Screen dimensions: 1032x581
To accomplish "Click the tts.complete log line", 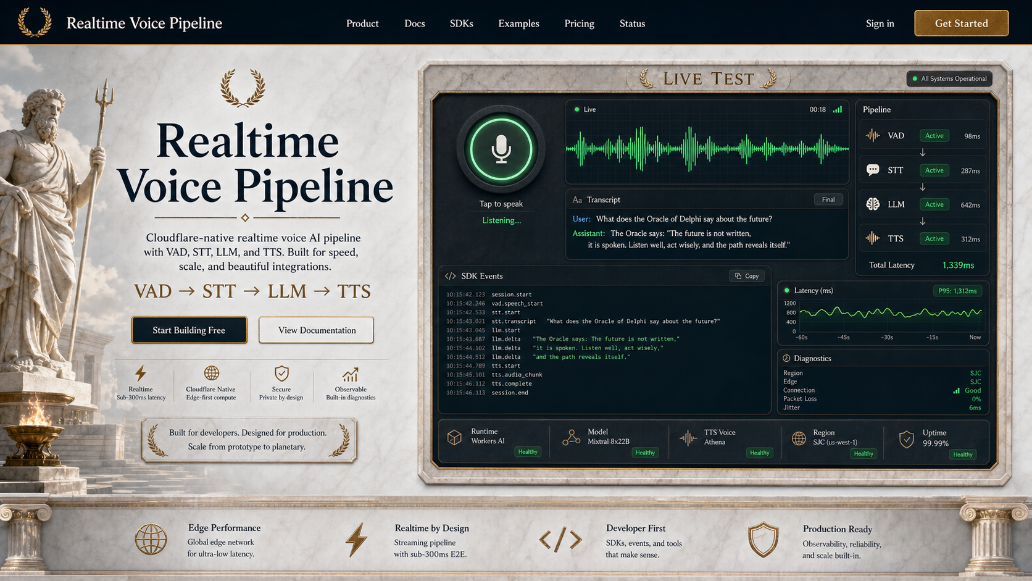I will 489,383.
